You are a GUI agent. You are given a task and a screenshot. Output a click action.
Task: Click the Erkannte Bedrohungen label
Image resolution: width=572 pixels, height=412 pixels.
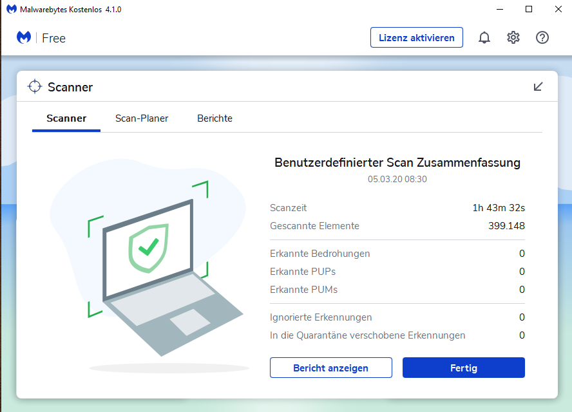point(320,254)
